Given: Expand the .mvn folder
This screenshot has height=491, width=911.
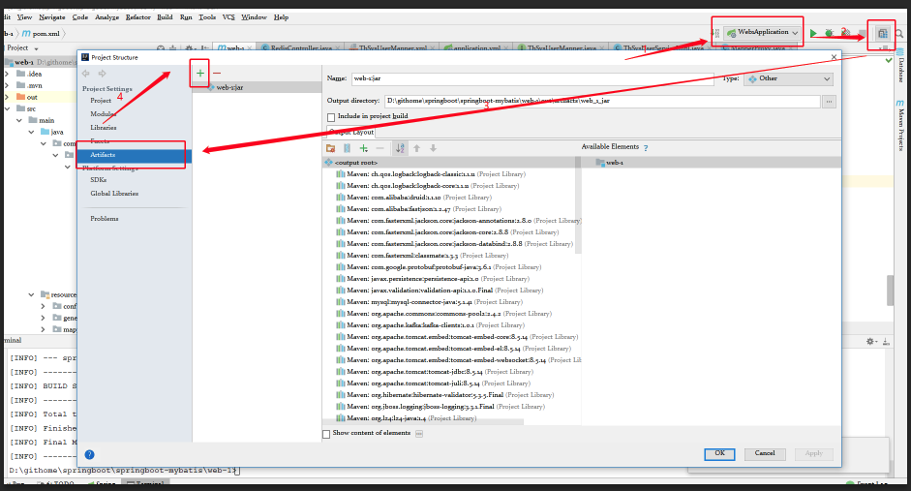Looking at the screenshot, I should [x=7, y=85].
